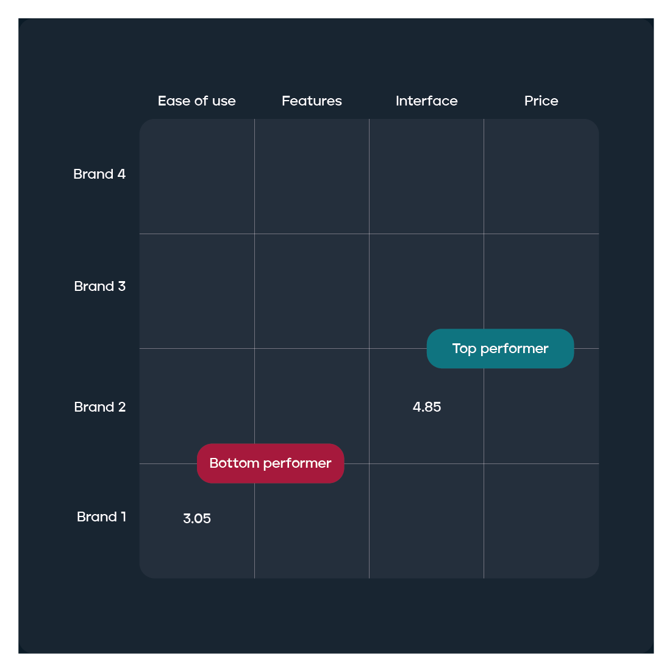Click the Bottom performer badge
Screen dimensions: 672x672
coord(270,463)
